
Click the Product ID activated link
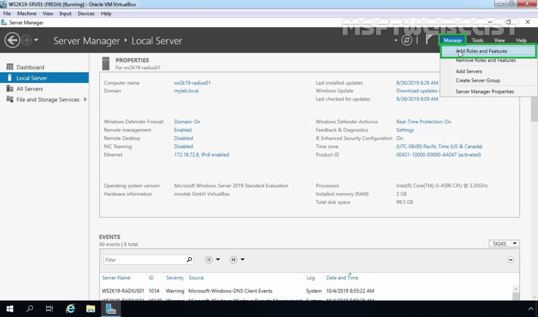[439, 155]
